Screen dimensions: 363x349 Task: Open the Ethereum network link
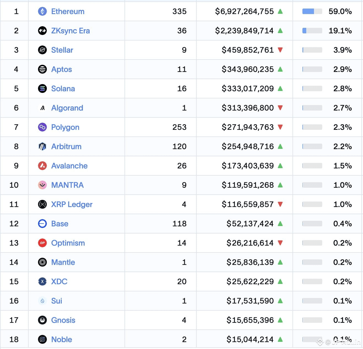click(68, 11)
